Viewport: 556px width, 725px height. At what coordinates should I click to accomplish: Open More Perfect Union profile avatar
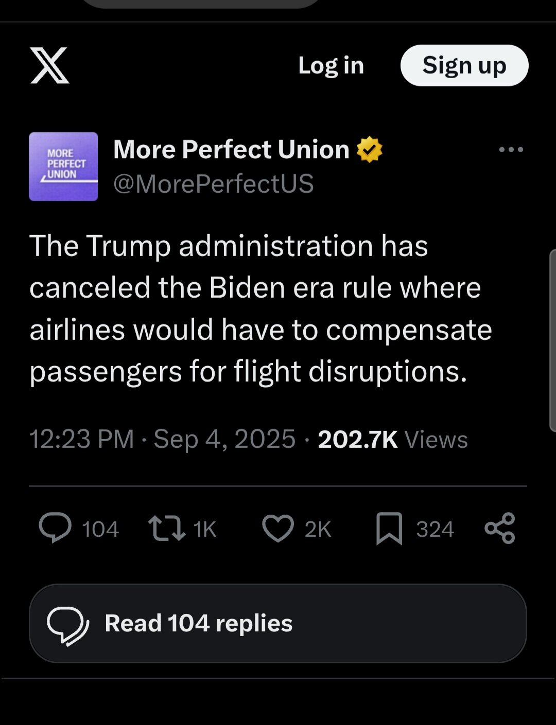(63, 167)
